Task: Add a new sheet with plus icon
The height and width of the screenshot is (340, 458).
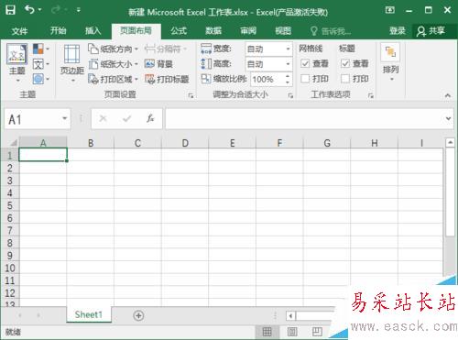Action: (x=138, y=315)
